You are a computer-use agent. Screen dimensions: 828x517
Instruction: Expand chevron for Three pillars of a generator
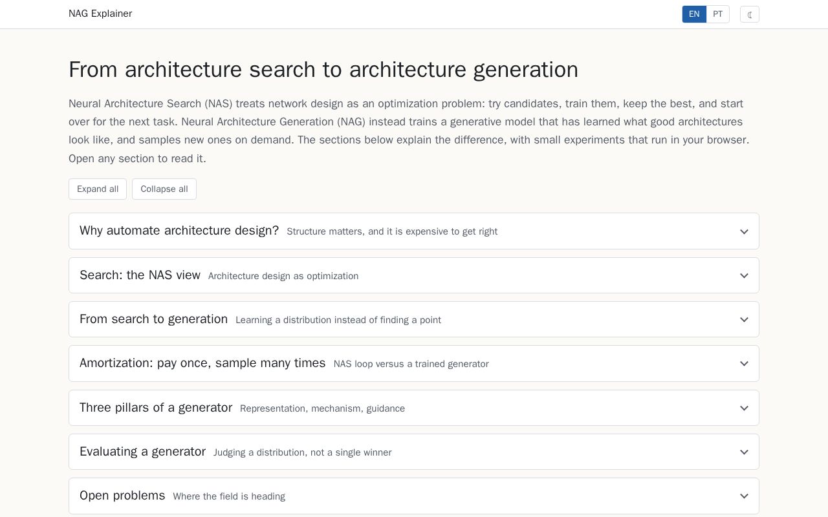click(x=744, y=408)
